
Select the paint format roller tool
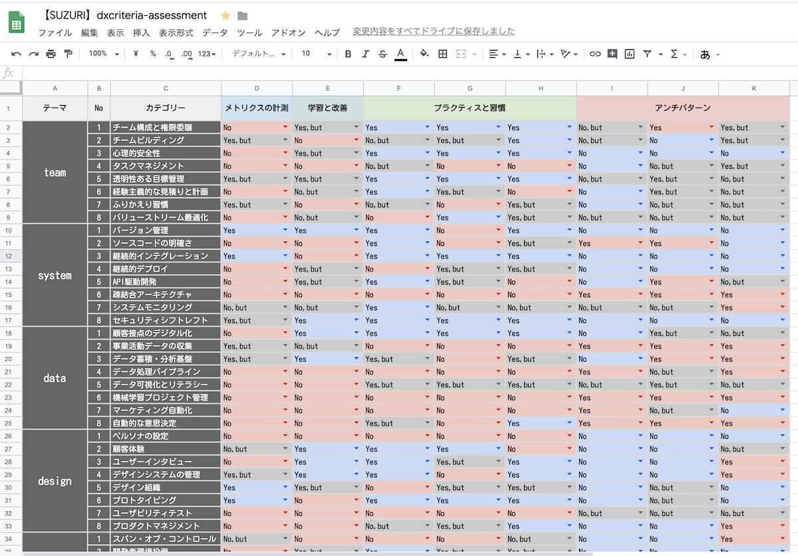pyautogui.click(x=68, y=54)
